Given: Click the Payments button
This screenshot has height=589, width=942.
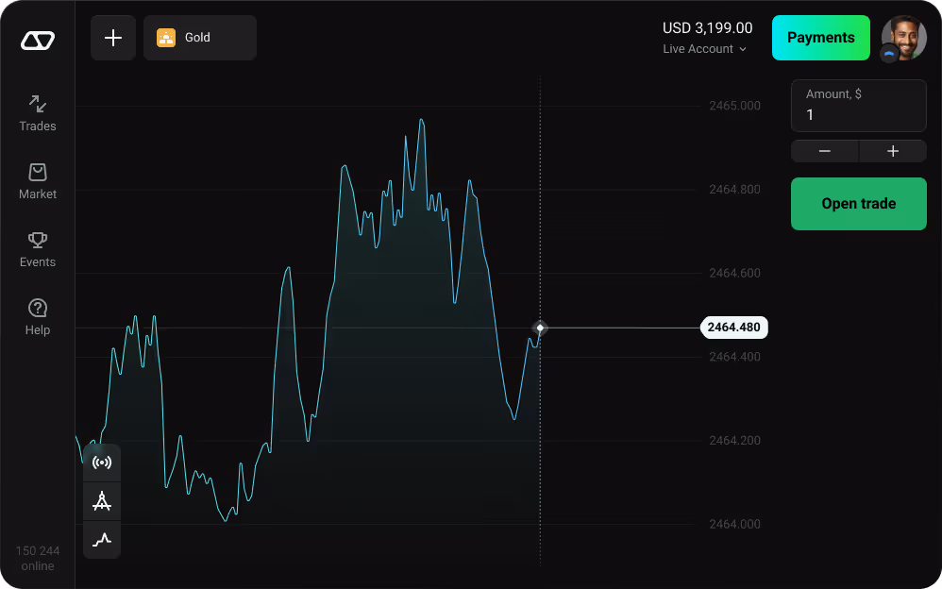Looking at the screenshot, I should [x=820, y=38].
